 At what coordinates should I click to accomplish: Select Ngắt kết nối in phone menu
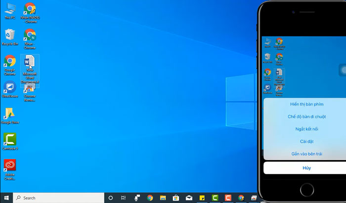click(307, 129)
